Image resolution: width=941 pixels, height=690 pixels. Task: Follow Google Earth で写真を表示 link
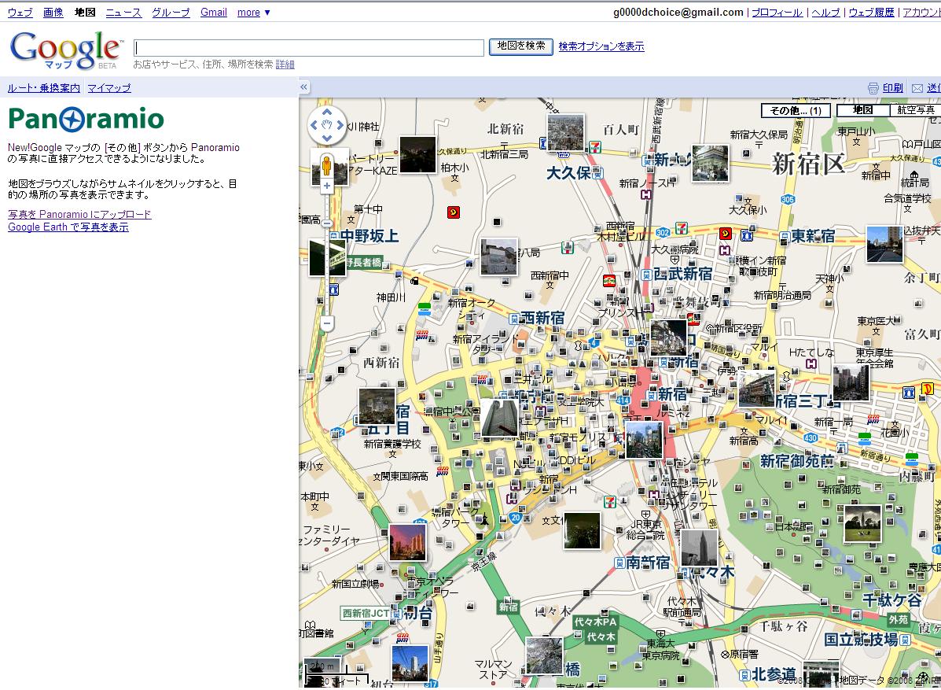point(68,227)
